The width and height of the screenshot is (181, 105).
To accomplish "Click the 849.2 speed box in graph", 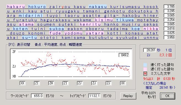I will 124,55.
